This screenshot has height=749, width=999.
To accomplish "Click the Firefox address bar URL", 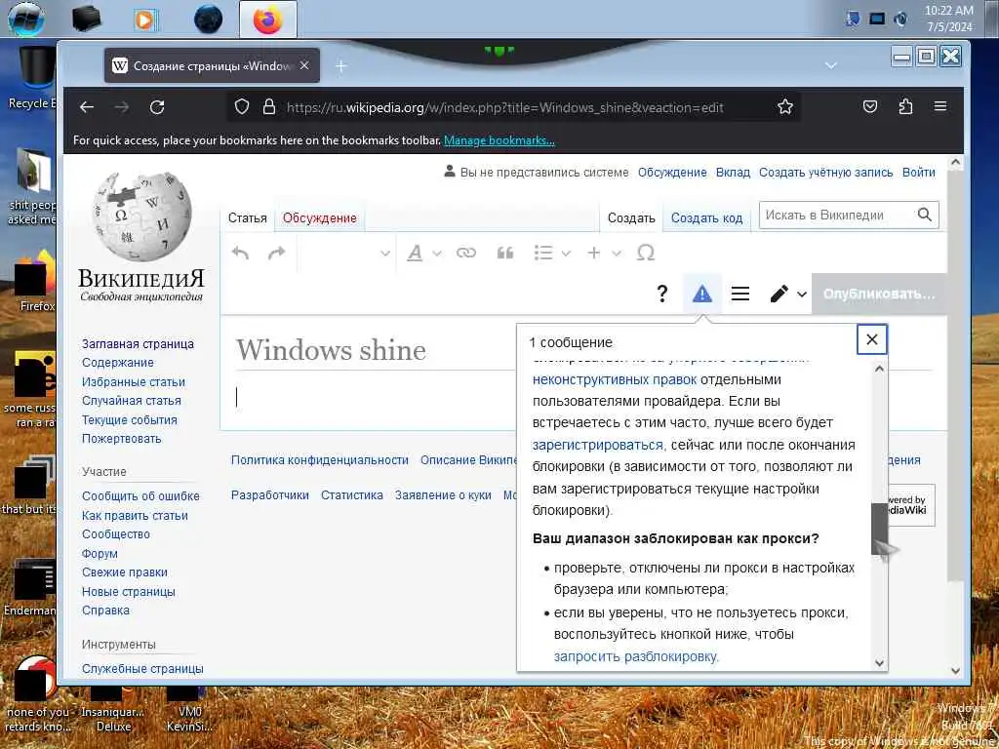I will pyautogui.click(x=504, y=107).
